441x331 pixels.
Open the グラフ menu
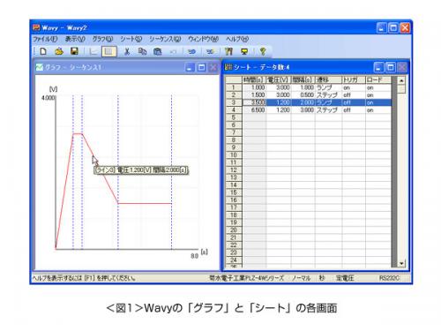coord(102,39)
